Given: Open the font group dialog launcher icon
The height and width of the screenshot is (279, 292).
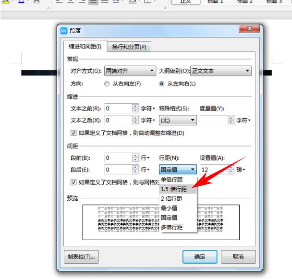Looking at the screenshot, I should tap(48, 8).
